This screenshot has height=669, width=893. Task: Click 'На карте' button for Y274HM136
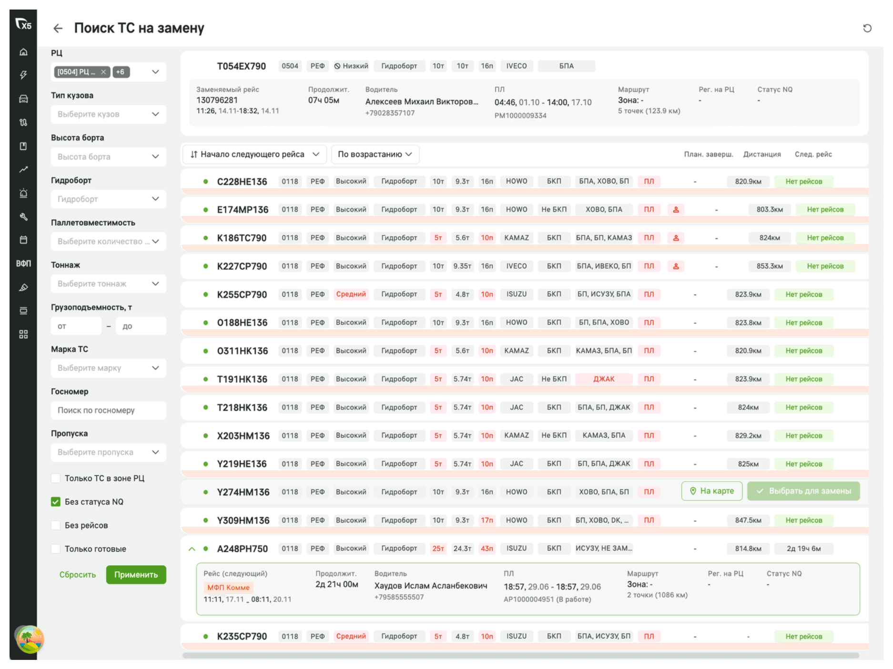tap(711, 491)
